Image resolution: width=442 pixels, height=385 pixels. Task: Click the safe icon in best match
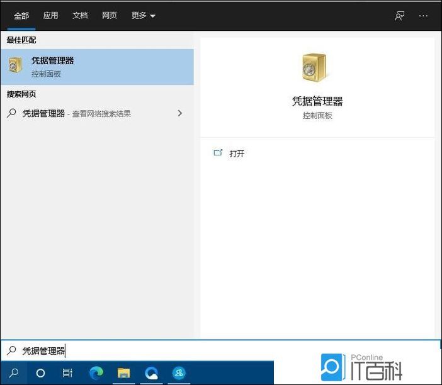[x=15, y=65]
